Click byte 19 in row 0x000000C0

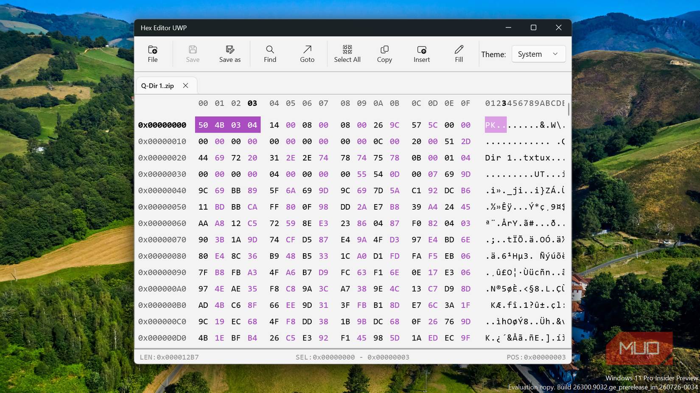pyautogui.click(x=219, y=321)
